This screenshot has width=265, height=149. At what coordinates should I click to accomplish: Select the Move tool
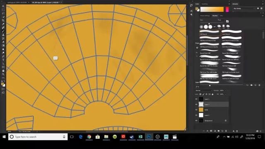tap(3, 6)
